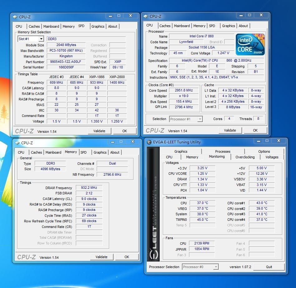Minimize the EVGA E-LEET window
296x288 pixels.
(259, 141)
